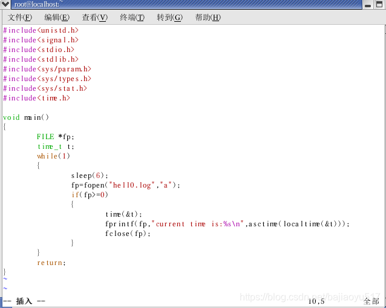Click the time(&t); call
Screen dimensions: 386x308
(x=123, y=214)
